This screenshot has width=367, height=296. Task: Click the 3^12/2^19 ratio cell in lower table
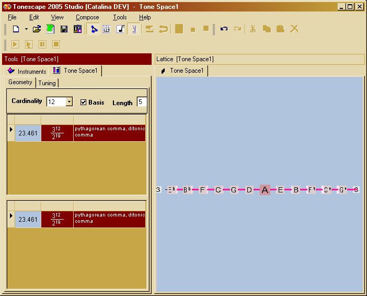coord(57,219)
